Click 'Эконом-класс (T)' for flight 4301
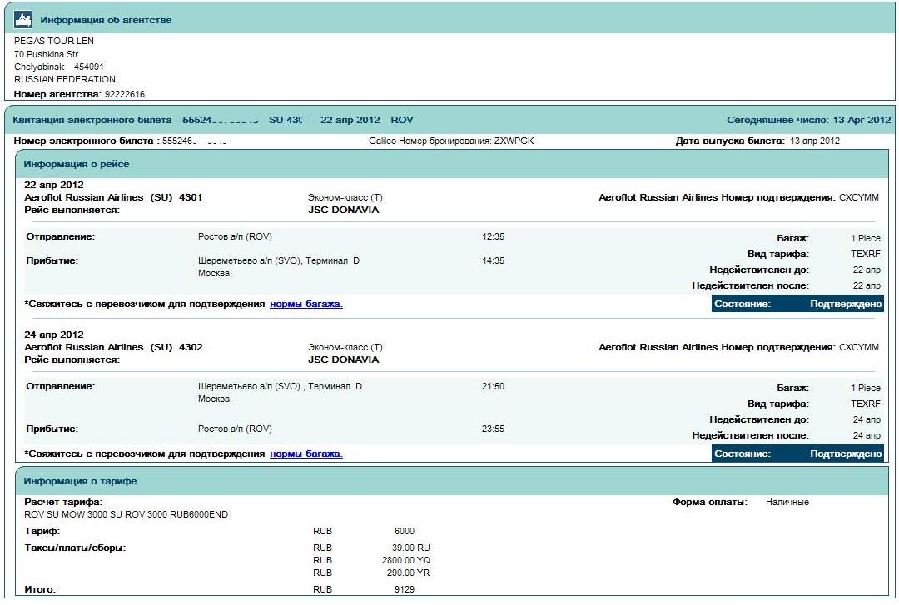The height and width of the screenshot is (605, 899). pyautogui.click(x=345, y=197)
